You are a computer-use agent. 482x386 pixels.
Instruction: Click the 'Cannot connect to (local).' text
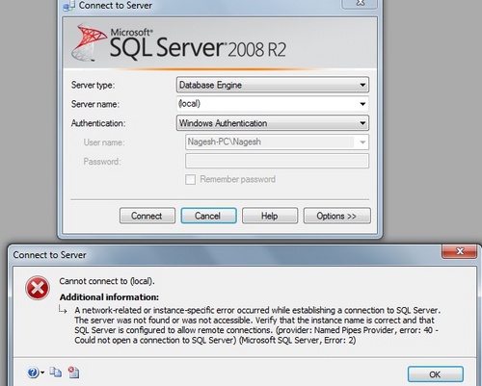coord(107,281)
